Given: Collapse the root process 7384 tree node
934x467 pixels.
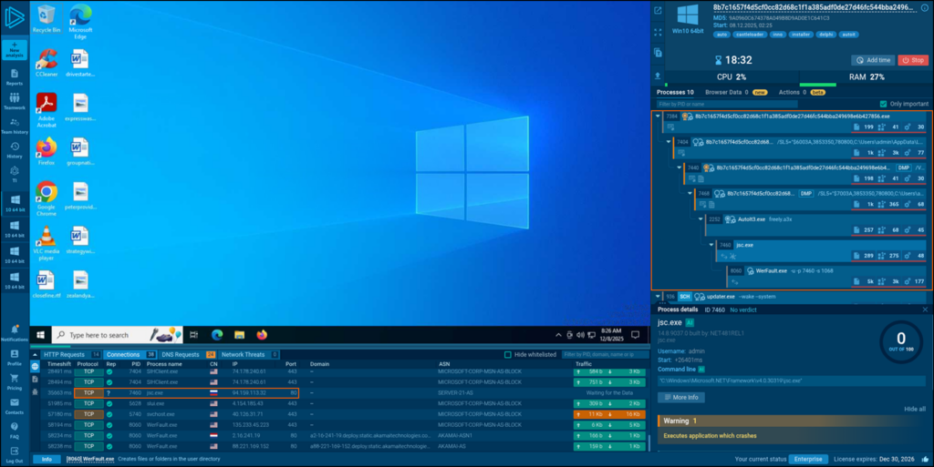Looking at the screenshot, I should [658, 117].
